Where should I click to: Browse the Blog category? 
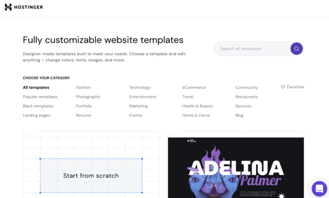(239, 115)
